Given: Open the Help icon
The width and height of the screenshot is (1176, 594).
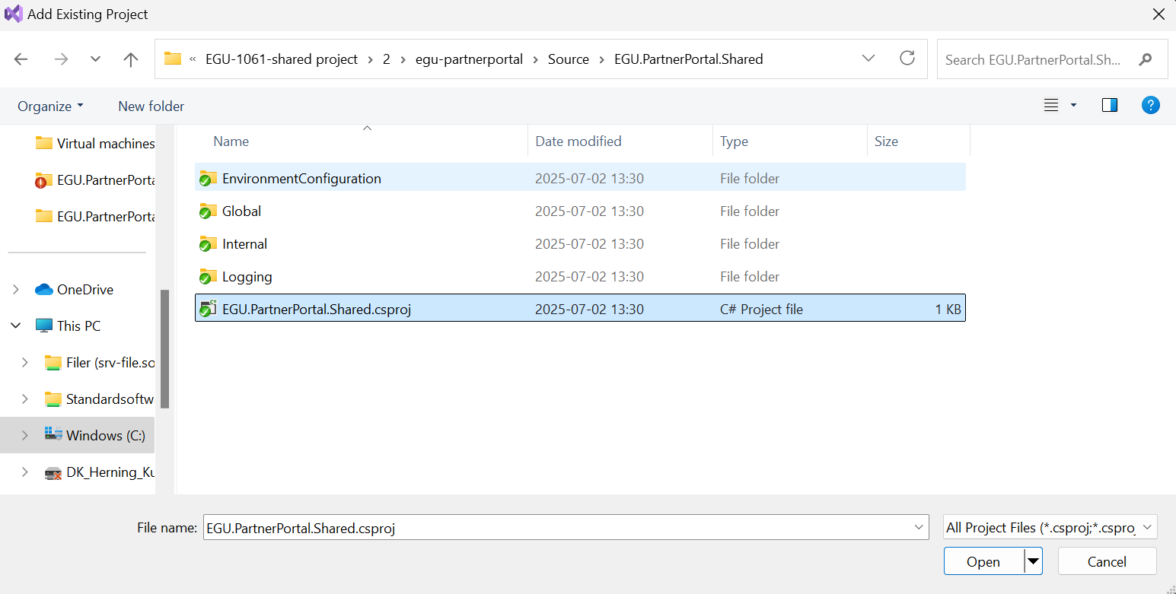Looking at the screenshot, I should 1150,106.
